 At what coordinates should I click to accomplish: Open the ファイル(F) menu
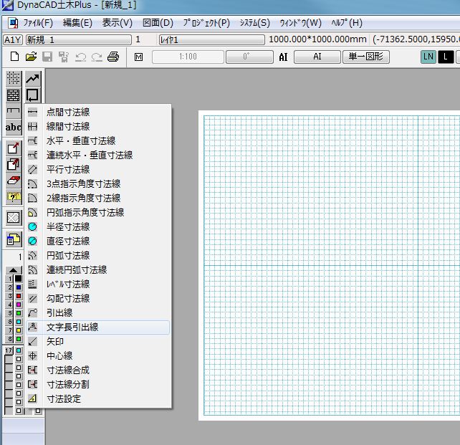click(38, 23)
